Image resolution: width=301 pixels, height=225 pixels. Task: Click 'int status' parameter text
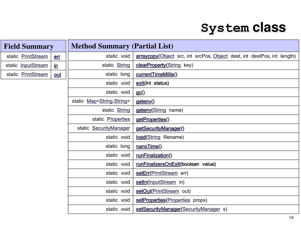(156, 83)
